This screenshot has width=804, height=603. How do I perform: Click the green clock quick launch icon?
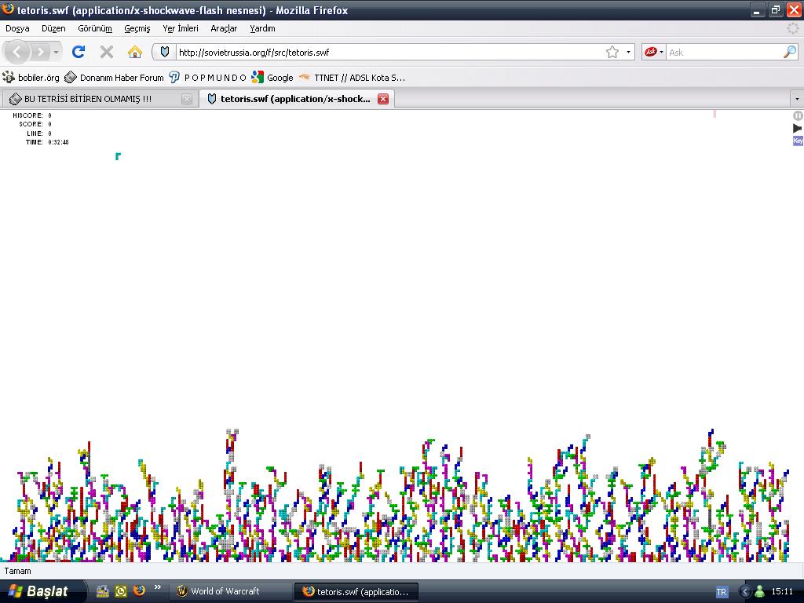120,591
